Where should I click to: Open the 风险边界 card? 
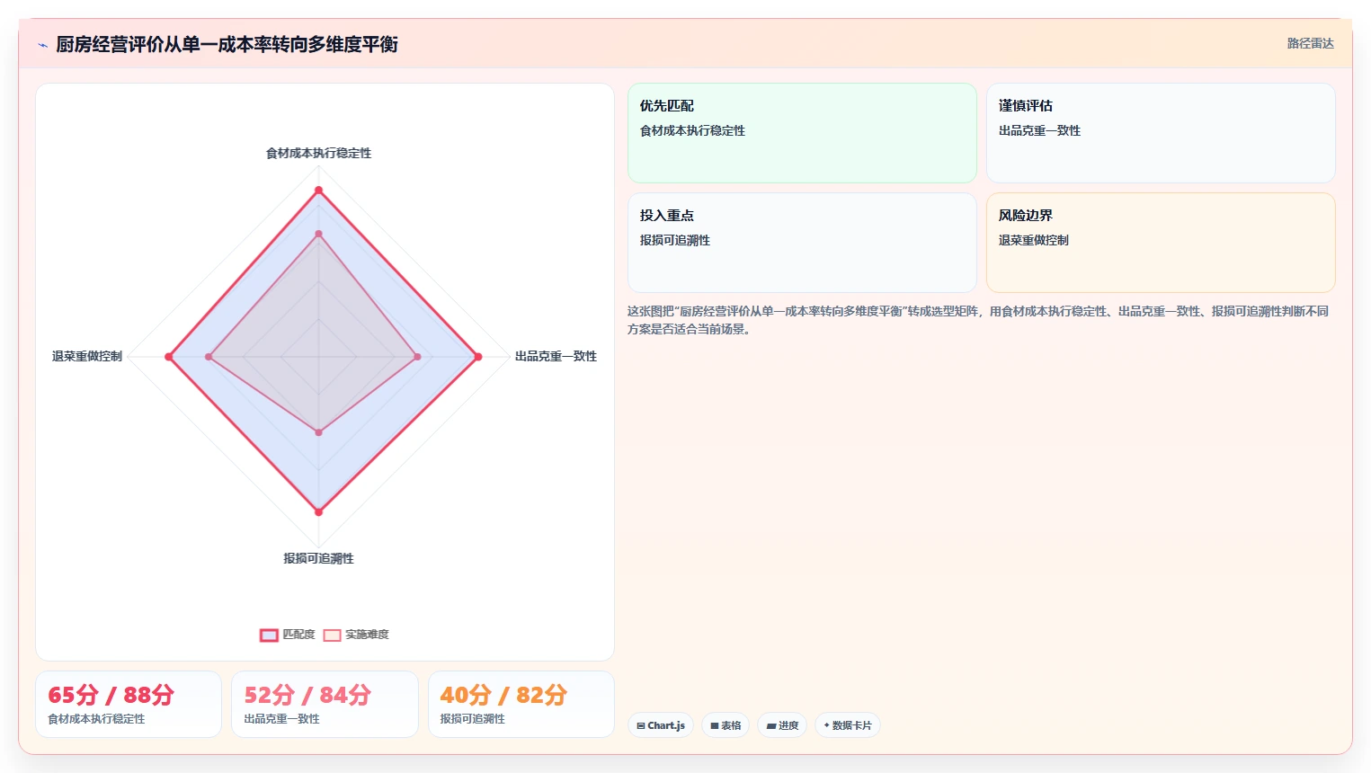tap(1161, 243)
